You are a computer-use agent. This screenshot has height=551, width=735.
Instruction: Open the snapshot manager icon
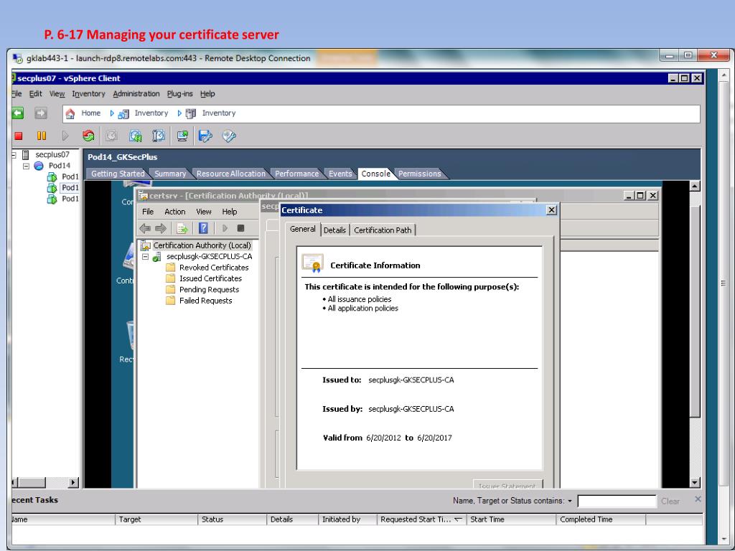pyautogui.click(x=159, y=136)
